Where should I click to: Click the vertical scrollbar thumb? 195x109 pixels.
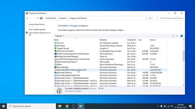(x=184, y=56)
